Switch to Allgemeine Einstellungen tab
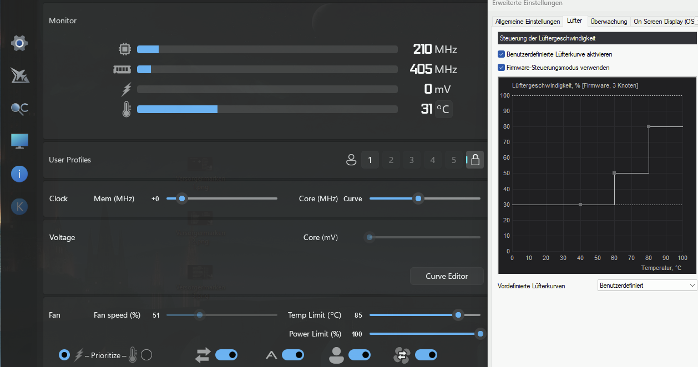Screen dimensions: 698x367 [527, 22]
